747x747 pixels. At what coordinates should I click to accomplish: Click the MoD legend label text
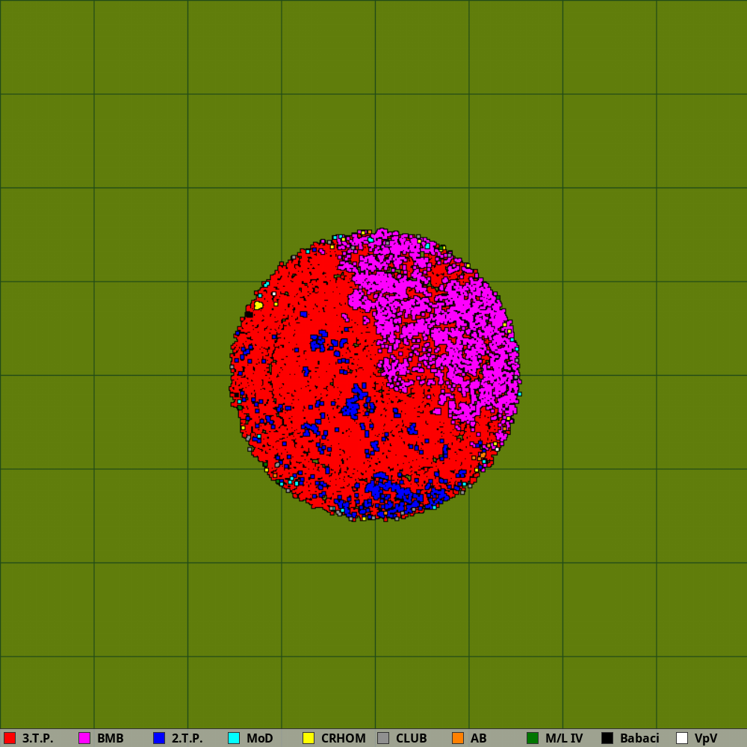[259, 738]
